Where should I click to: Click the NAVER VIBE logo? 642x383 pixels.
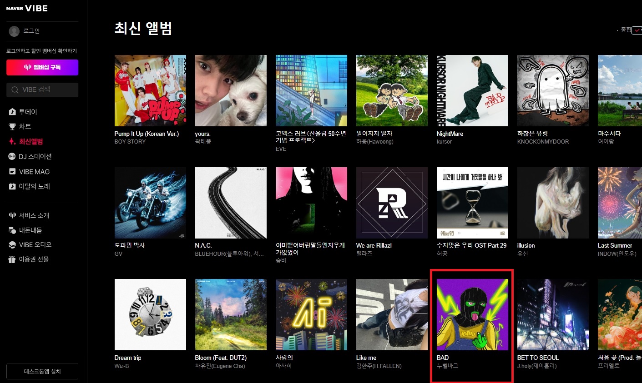[x=27, y=8]
